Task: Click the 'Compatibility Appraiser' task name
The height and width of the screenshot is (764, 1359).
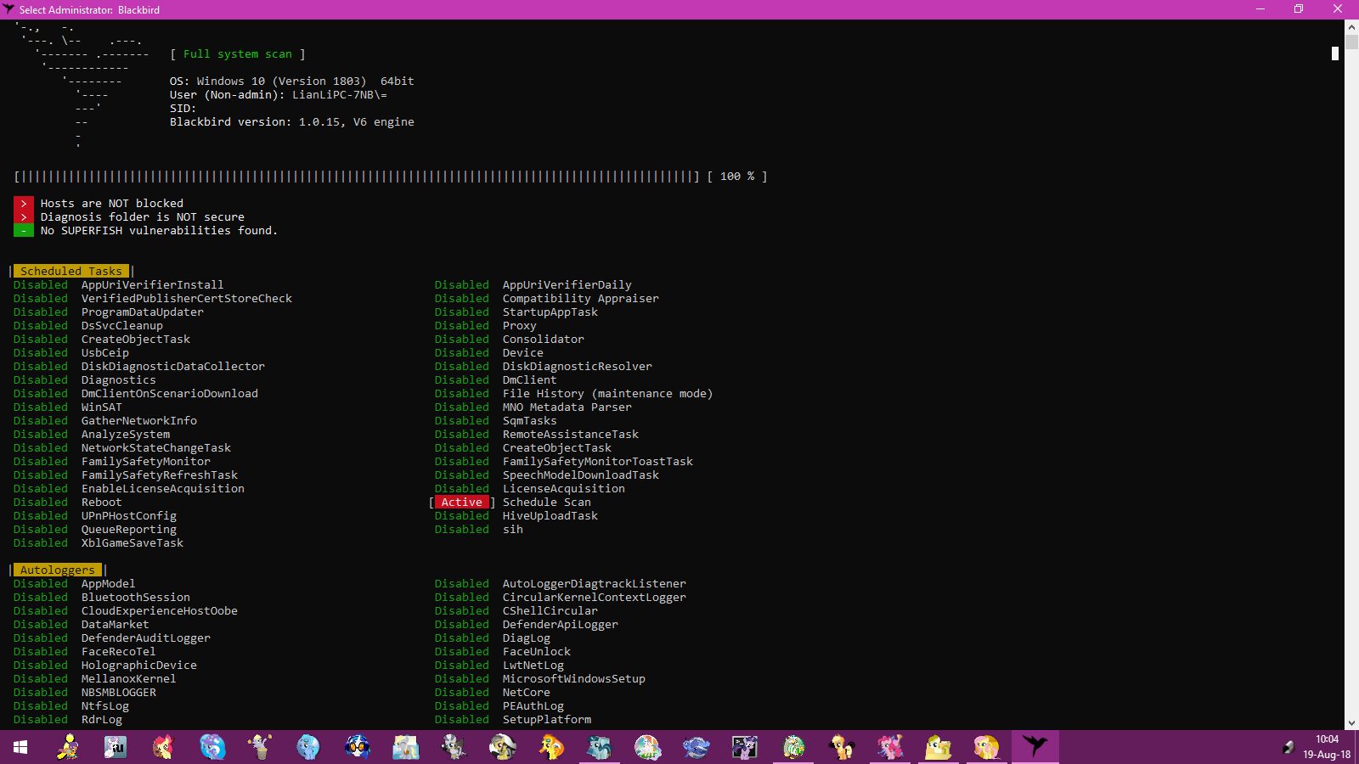Action: tap(581, 299)
